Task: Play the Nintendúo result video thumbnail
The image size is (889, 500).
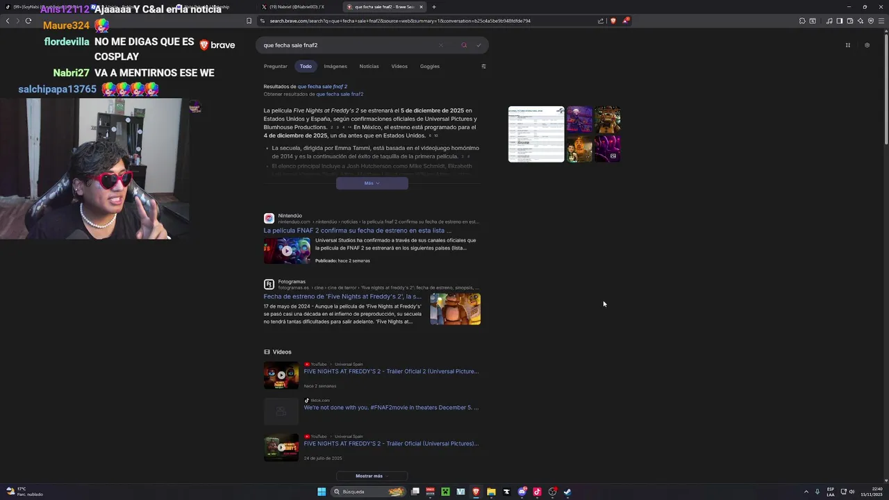Action: click(x=287, y=251)
